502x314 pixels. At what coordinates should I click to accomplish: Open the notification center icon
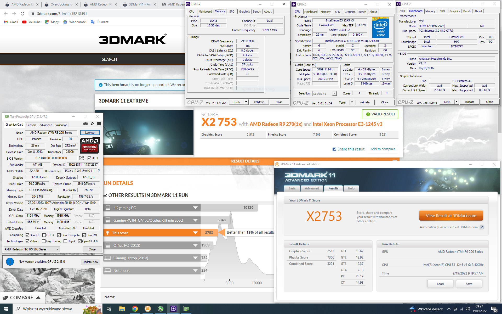[494, 309]
